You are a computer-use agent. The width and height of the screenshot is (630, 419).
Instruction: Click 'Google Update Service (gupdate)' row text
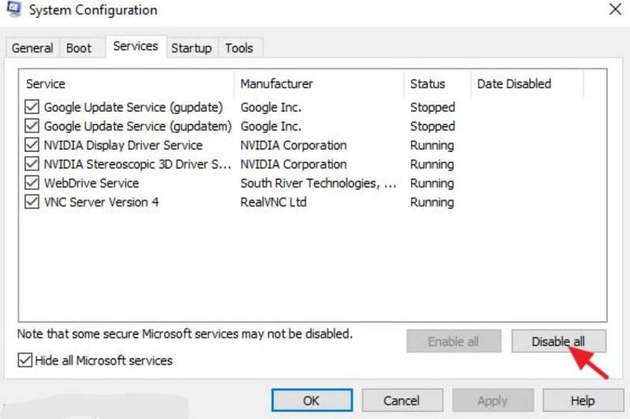click(x=133, y=107)
